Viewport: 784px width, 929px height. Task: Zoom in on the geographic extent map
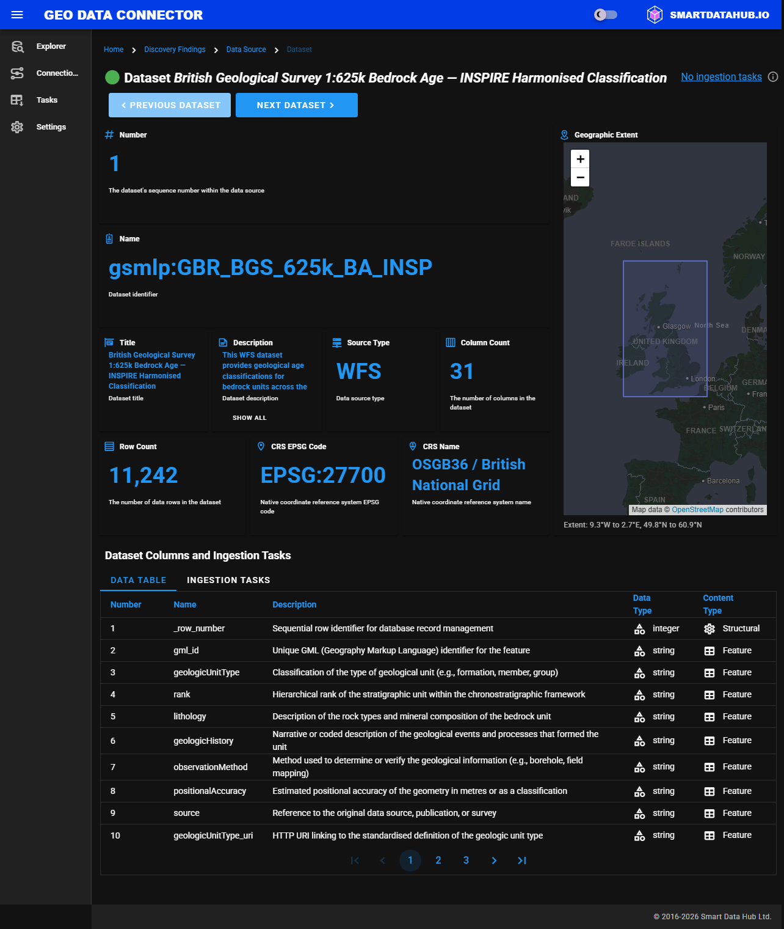[580, 159]
